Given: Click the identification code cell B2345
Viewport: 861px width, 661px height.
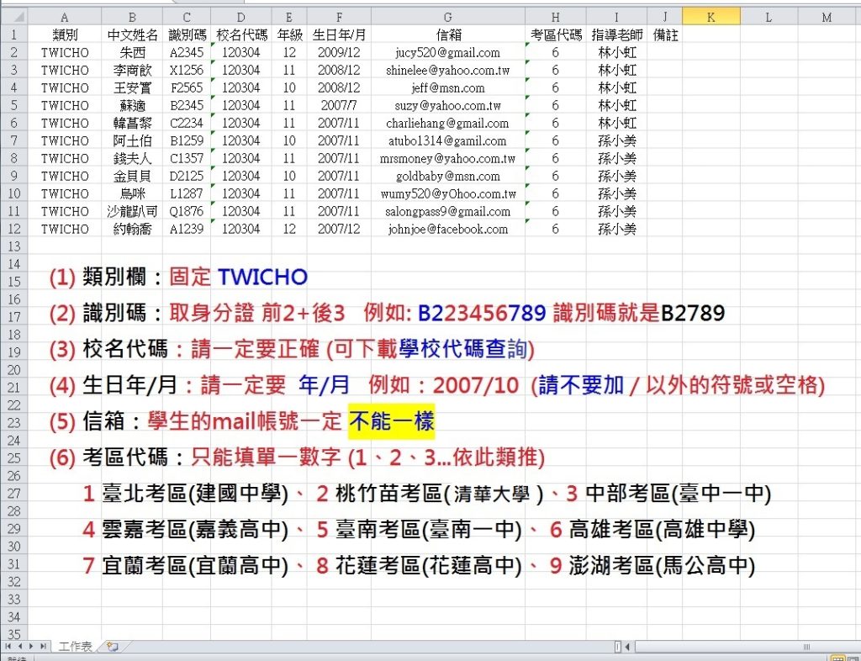Looking at the screenshot, I should coord(187,105).
